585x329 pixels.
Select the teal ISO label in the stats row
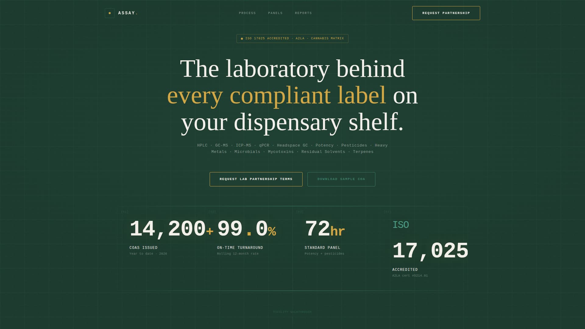[x=400, y=225]
